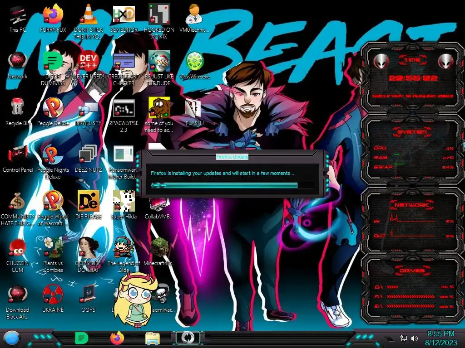465x348 pixels.
Task: Click the left alien head on TIME widget
Action: (381, 61)
